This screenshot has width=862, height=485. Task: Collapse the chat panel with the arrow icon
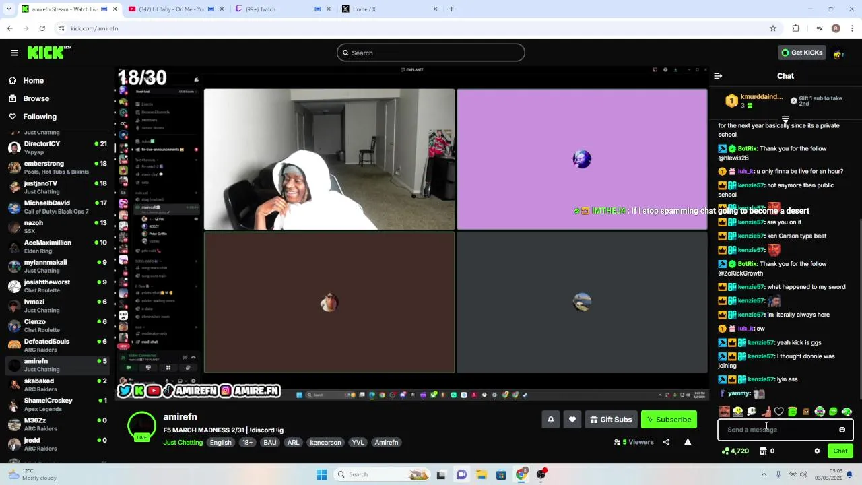[x=718, y=76]
